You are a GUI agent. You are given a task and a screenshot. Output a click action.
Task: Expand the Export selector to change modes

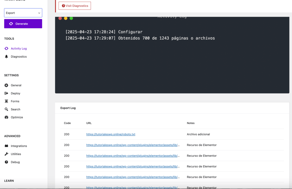click(x=23, y=13)
